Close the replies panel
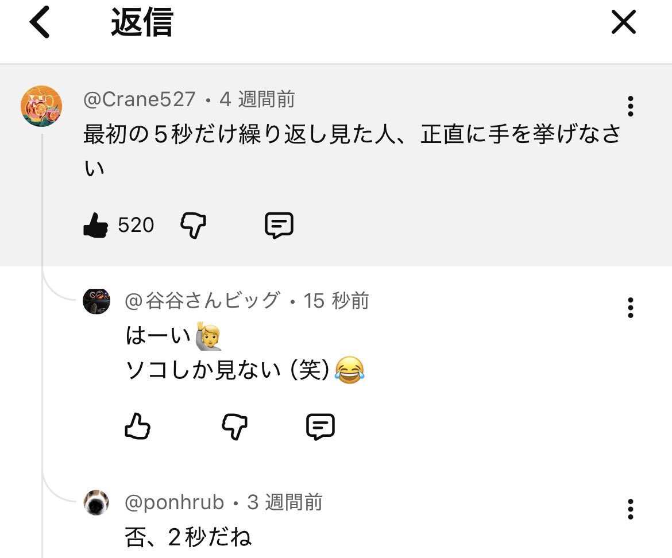Viewport: 672px width, 558px height. tap(623, 24)
